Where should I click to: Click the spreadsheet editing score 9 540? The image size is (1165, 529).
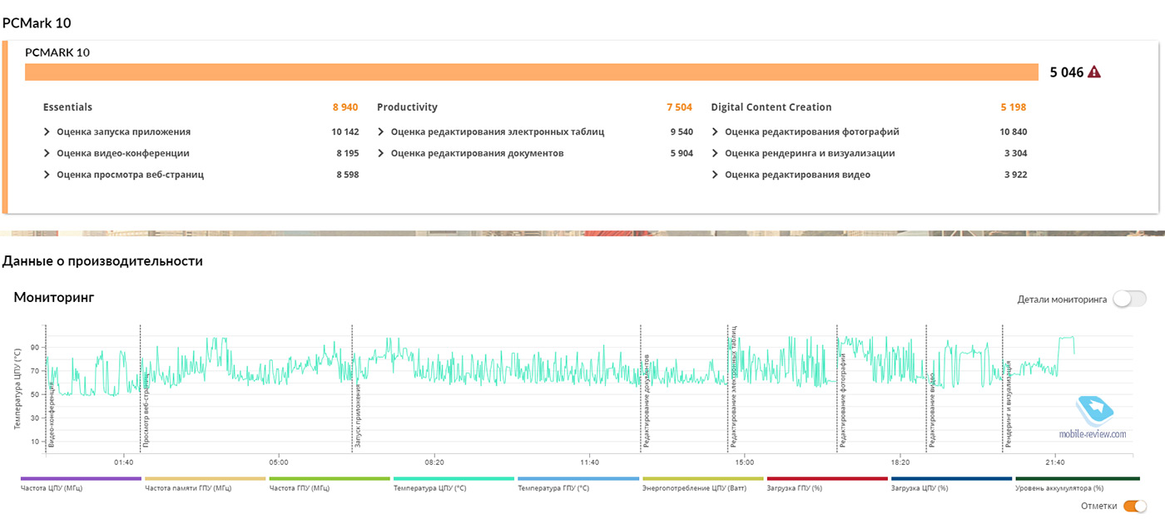(682, 131)
